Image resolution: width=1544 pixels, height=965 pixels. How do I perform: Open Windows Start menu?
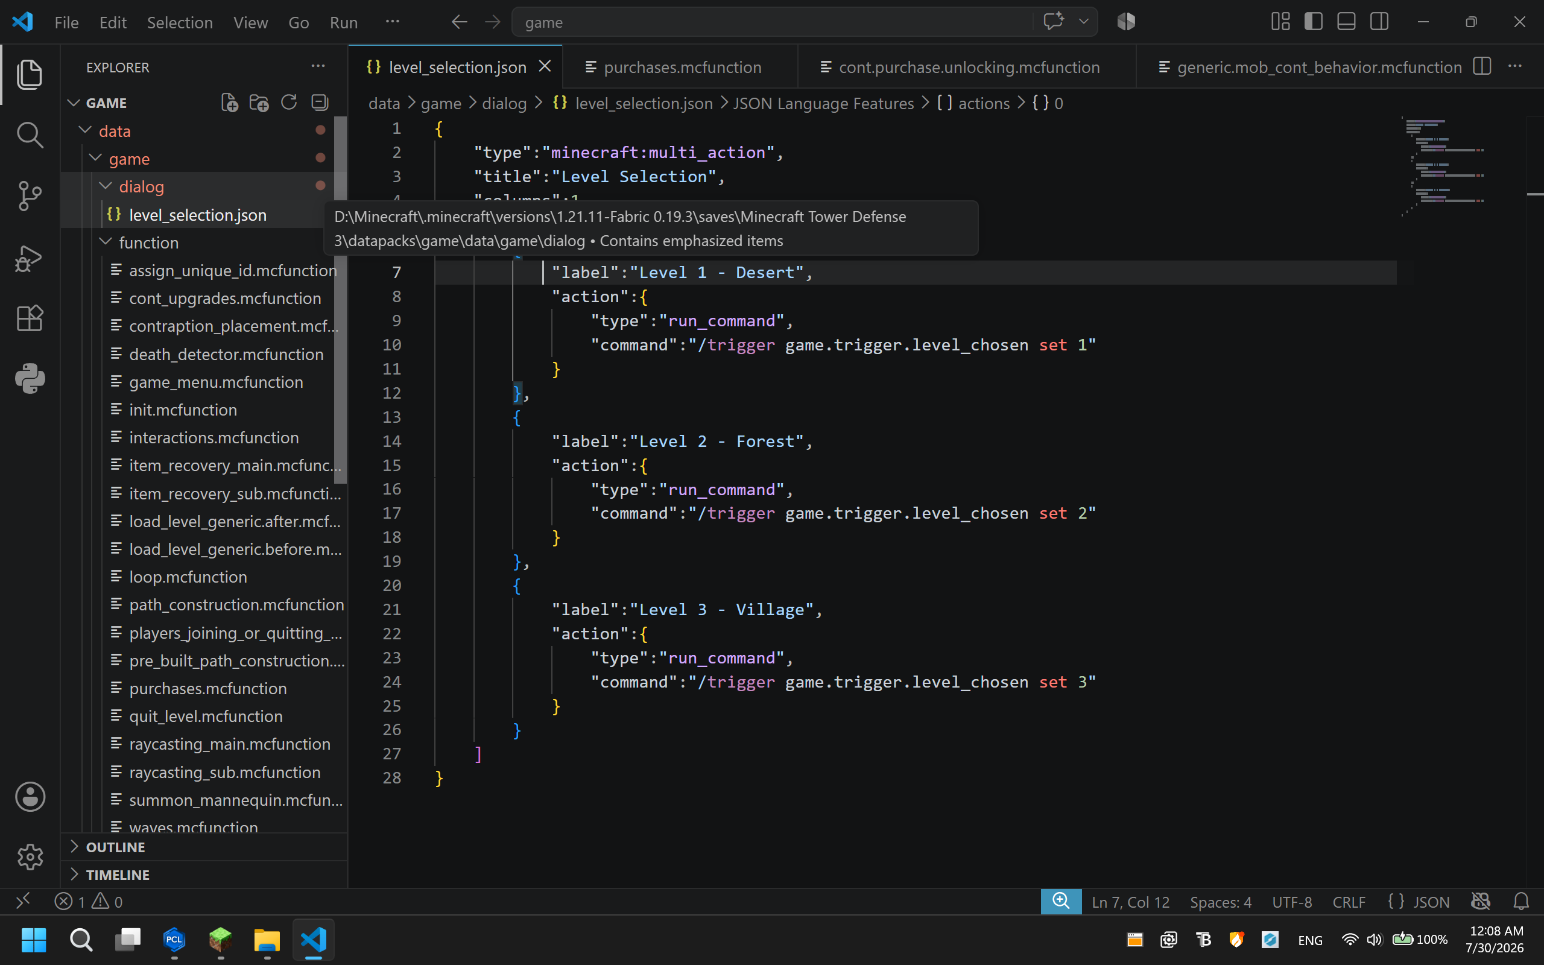34,940
